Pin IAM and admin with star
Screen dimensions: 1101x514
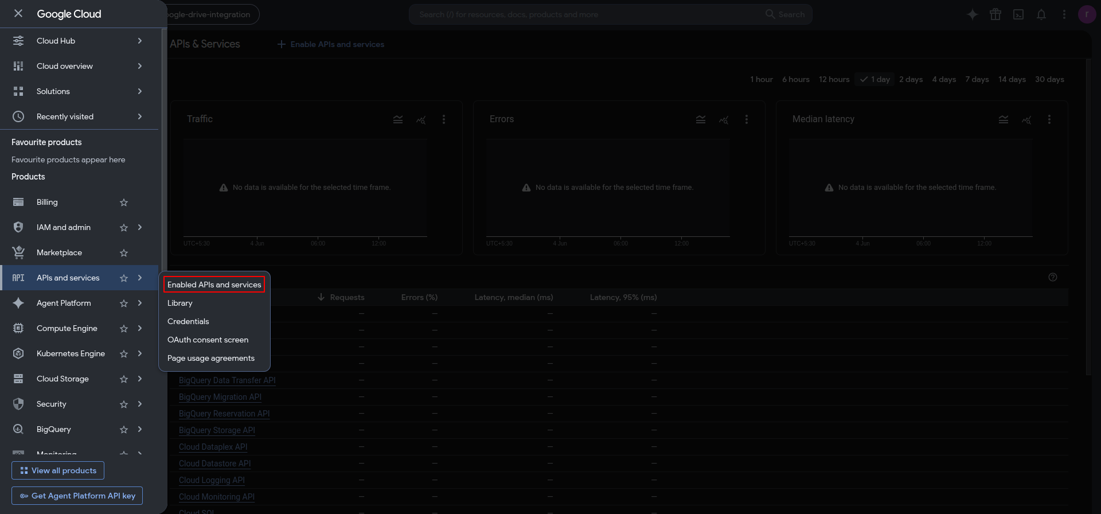tap(124, 228)
